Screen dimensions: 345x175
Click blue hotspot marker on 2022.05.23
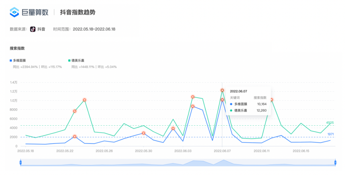tap(75, 136)
